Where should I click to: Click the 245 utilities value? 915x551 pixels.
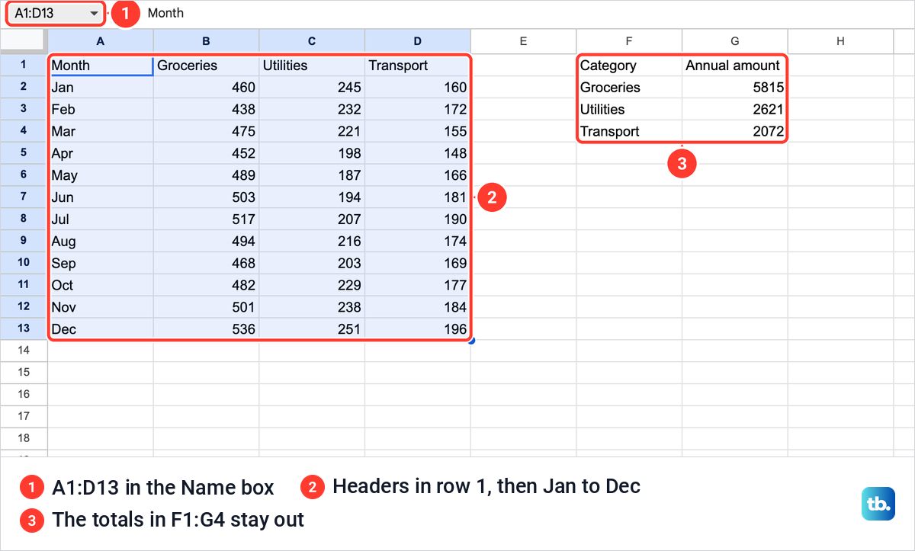coord(312,88)
